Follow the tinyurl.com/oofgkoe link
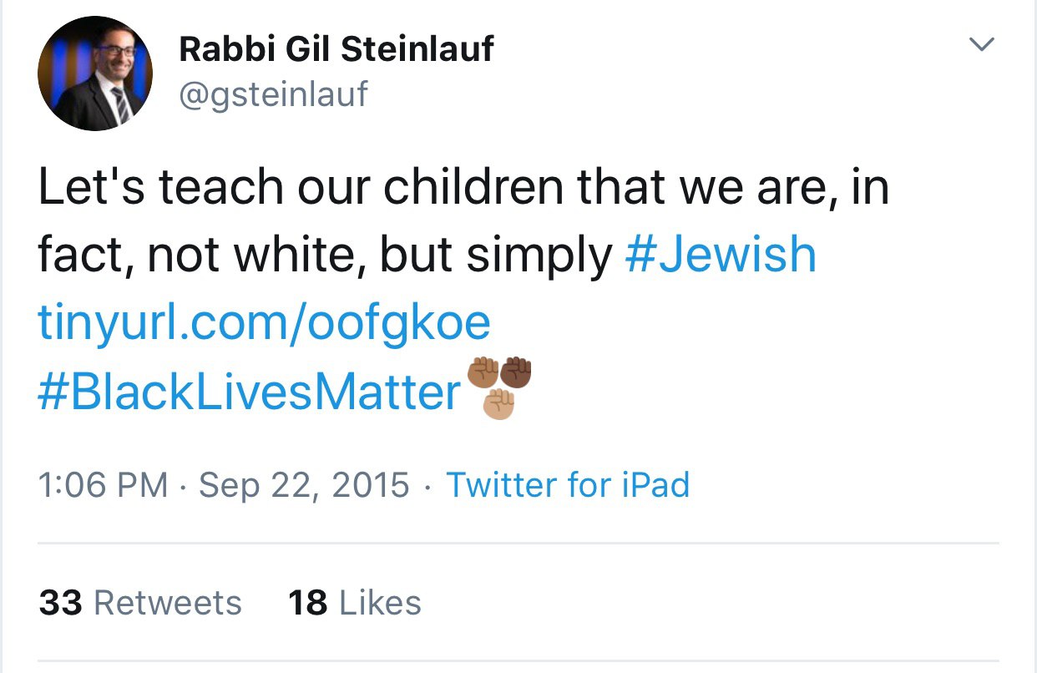 264,323
